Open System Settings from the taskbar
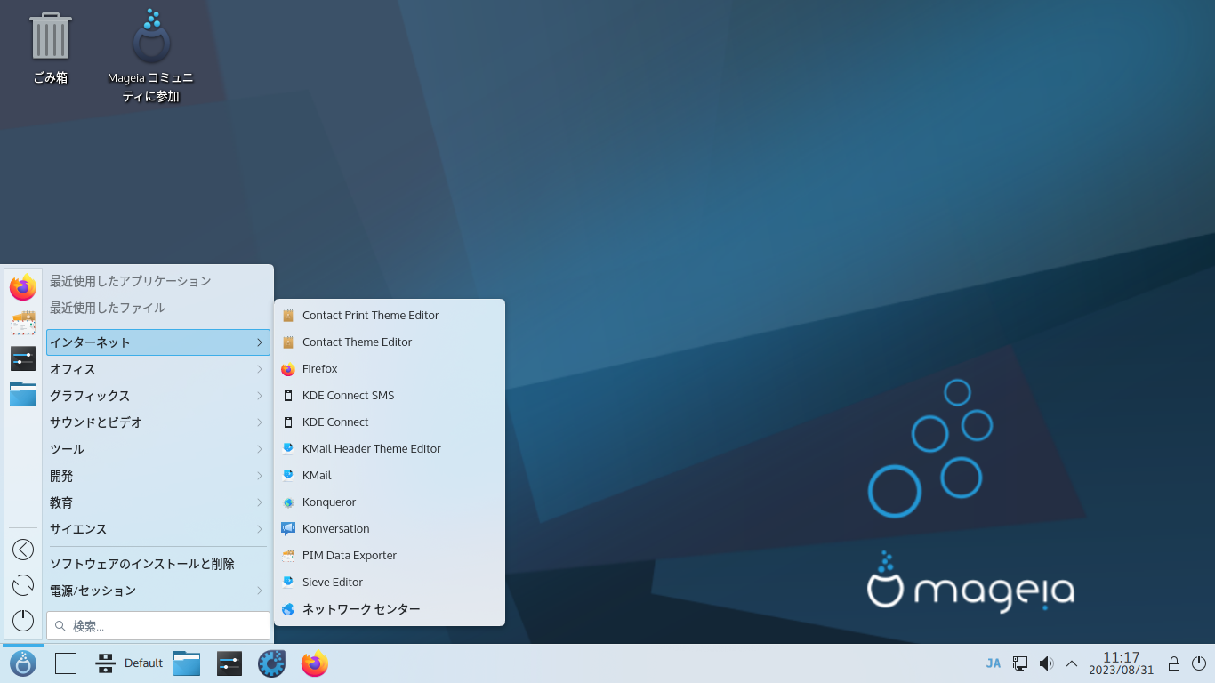 229,663
